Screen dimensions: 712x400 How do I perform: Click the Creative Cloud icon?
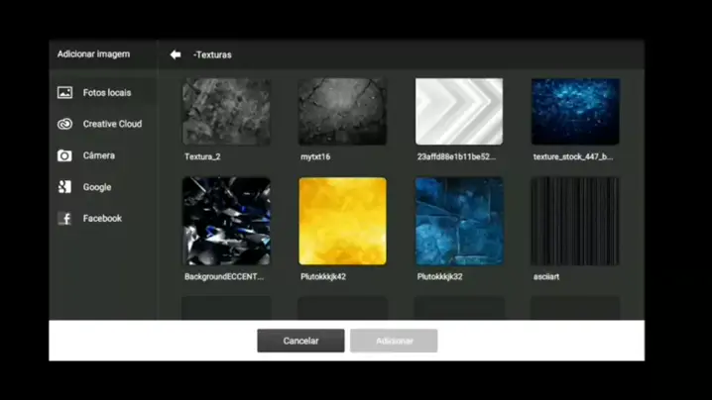point(64,124)
